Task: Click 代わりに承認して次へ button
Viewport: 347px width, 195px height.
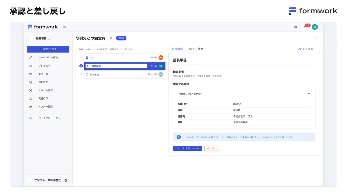Action: pyautogui.click(x=187, y=148)
